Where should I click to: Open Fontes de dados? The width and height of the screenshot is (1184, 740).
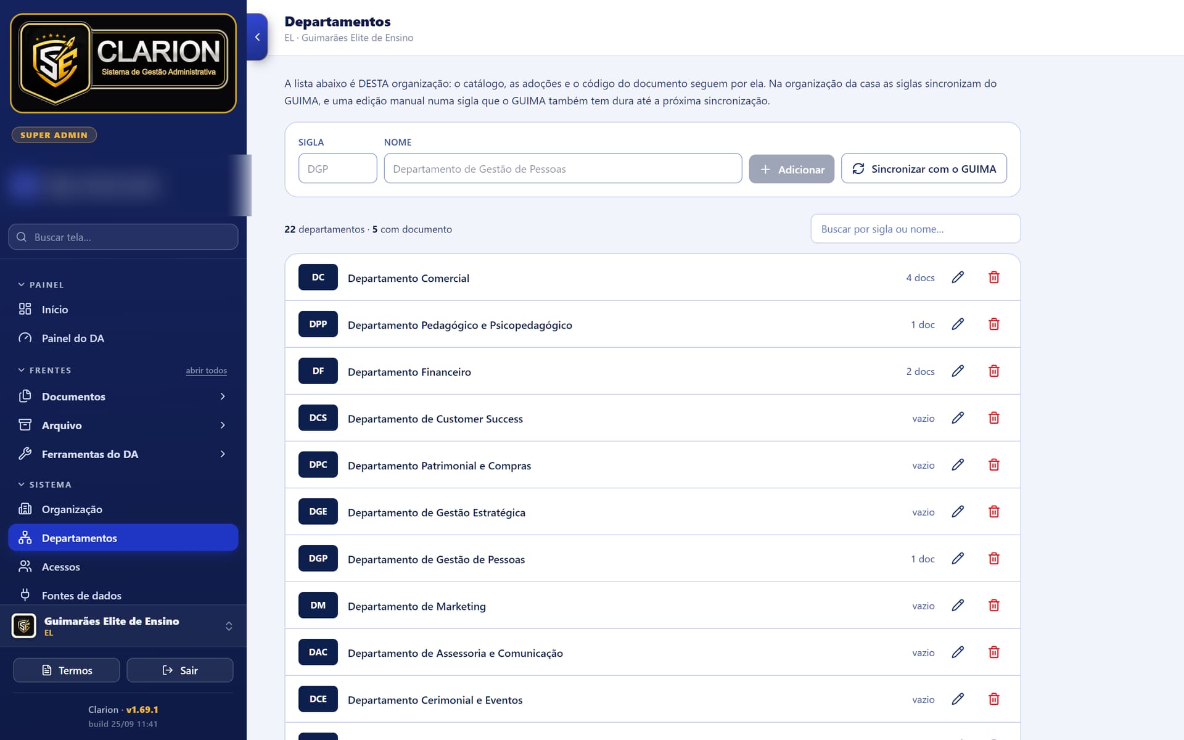(x=123, y=595)
